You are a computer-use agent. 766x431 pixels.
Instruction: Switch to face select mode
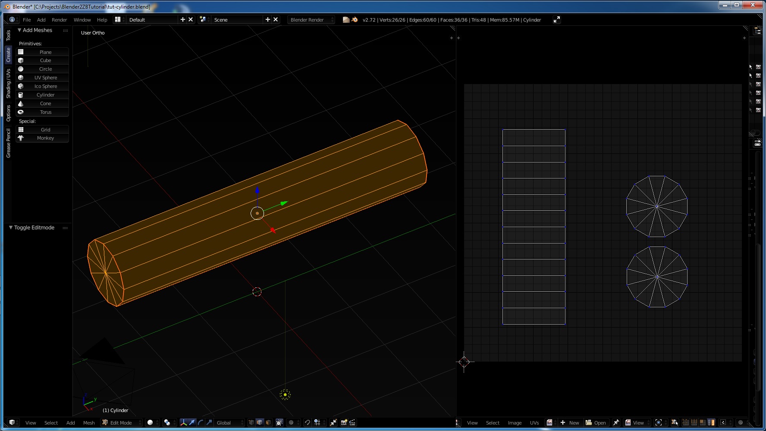(268, 422)
